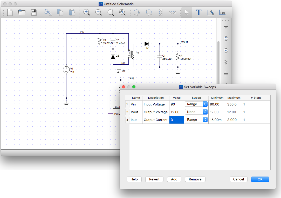The height and width of the screenshot is (198, 281).
Task: Open the Sweep dropdown for Vout
Action: point(196,112)
